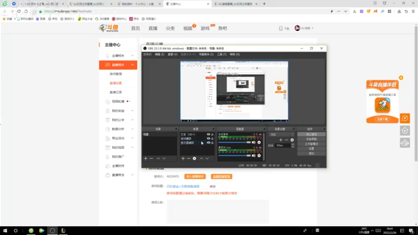This screenshot has width=418, height=235.
Task: Reload the browser page
Action: coord(19,11)
